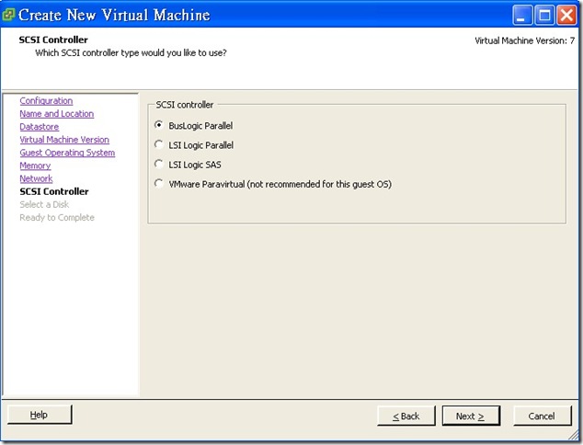The width and height of the screenshot is (583, 445).
Task: Select LSI Logic SAS option
Action: point(159,165)
